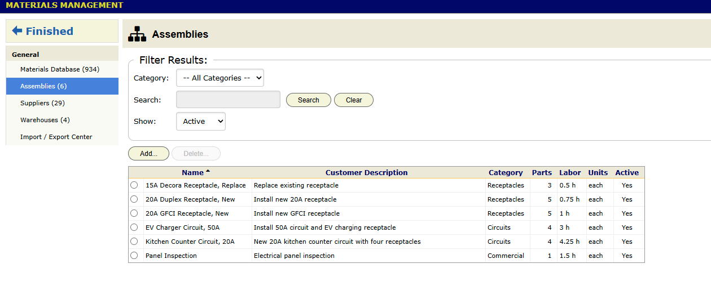
Task: Click 'Install 50A circuit and EV charging receptacle'
Action: [x=325, y=227]
